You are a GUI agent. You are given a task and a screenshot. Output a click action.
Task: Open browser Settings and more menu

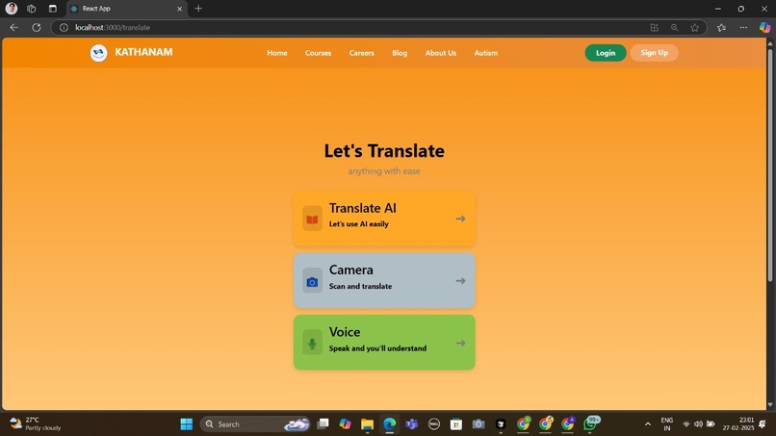(x=743, y=28)
